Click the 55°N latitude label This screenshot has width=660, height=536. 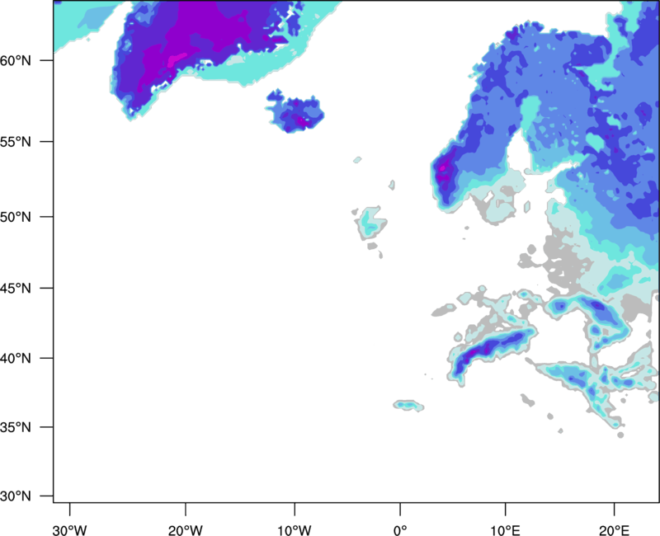coord(16,142)
